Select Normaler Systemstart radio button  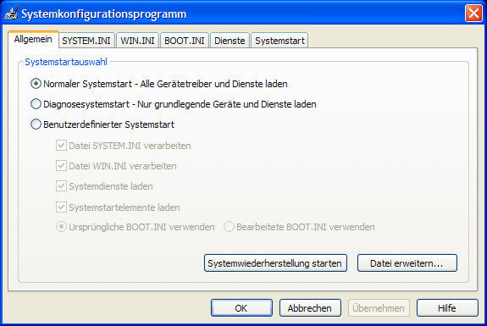pyautogui.click(x=36, y=84)
